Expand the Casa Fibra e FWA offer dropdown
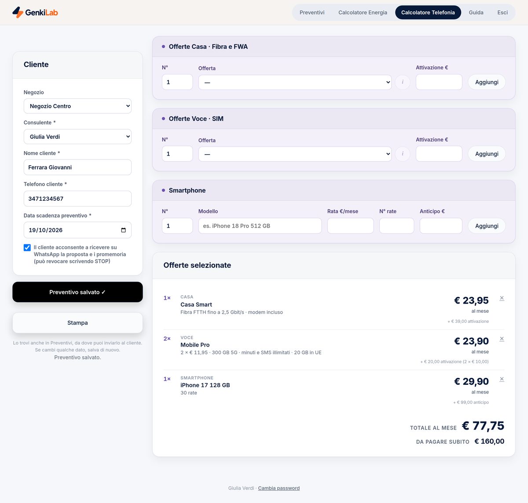Image resolution: width=528 pixels, height=503 pixels. (295, 82)
